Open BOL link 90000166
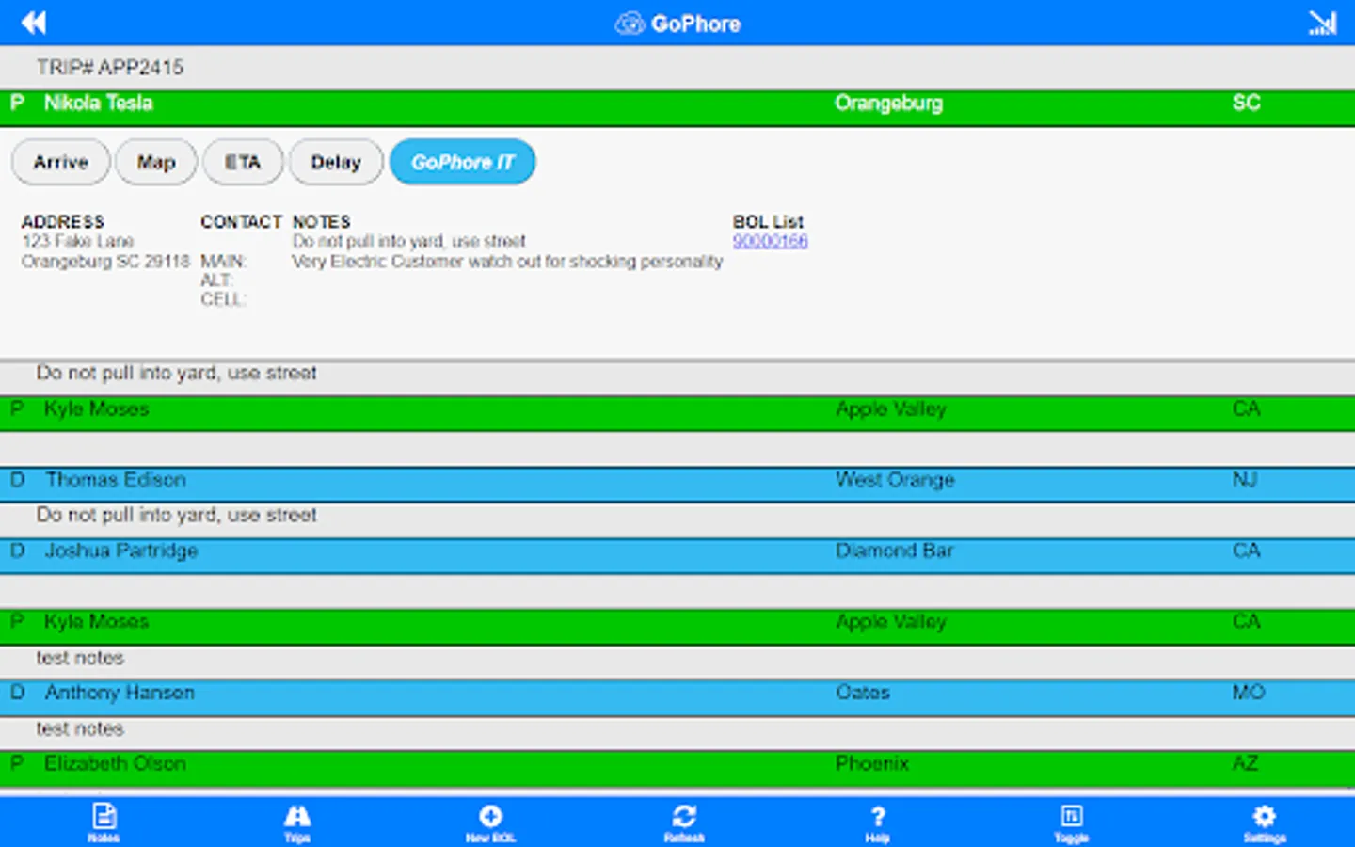Viewport: 1355px width, 847px height. (x=770, y=241)
